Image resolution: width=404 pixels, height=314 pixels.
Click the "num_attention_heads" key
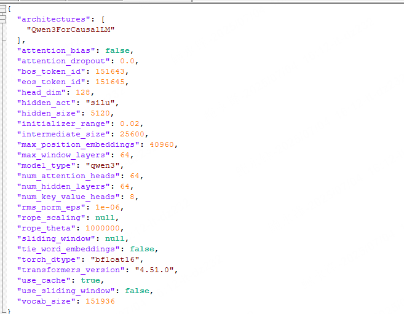pos(68,176)
